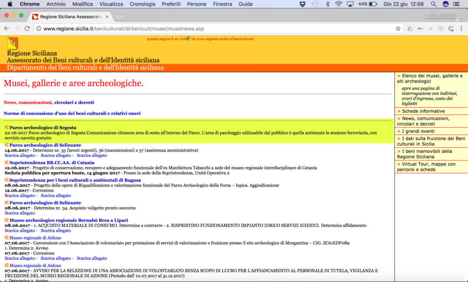The height and width of the screenshot is (282, 468).
Task: Open the Wi-Fi status menu
Action: point(339,4)
